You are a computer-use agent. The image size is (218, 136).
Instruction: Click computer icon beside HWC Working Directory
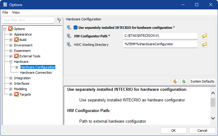[x=69, y=44]
